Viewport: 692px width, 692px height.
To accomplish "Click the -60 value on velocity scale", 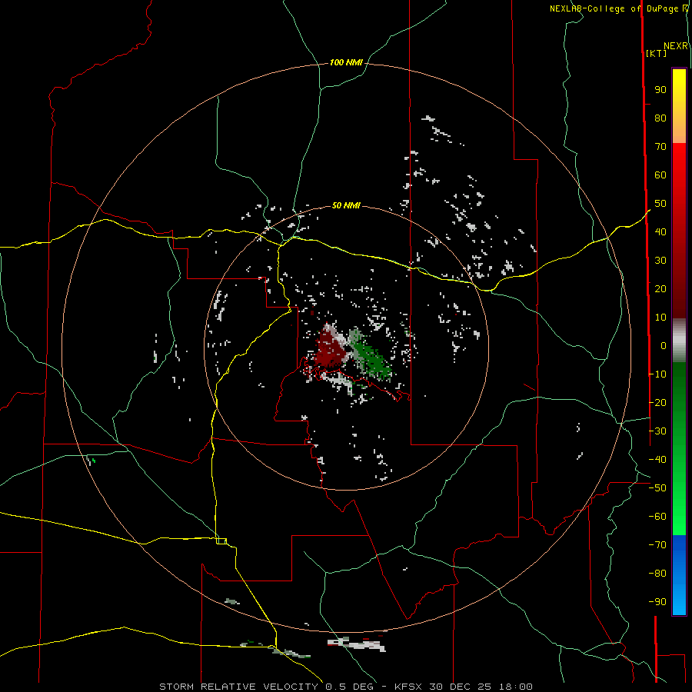I will click(657, 517).
